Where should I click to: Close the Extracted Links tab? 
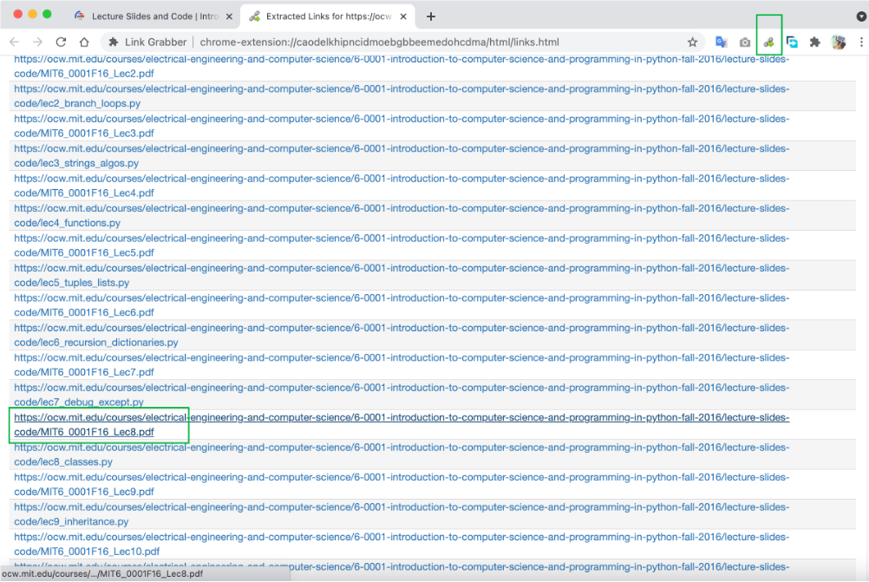pos(403,16)
